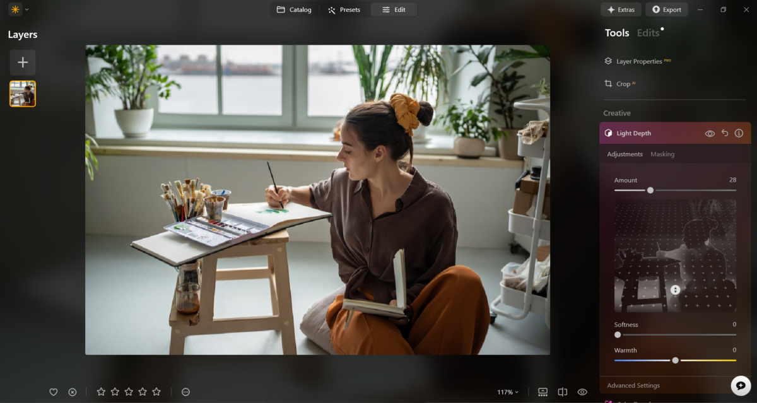
Task: Open the Extras menu
Action: click(621, 9)
